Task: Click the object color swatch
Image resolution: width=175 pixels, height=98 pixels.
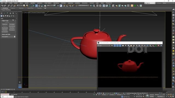Action: [x=14, y=37]
